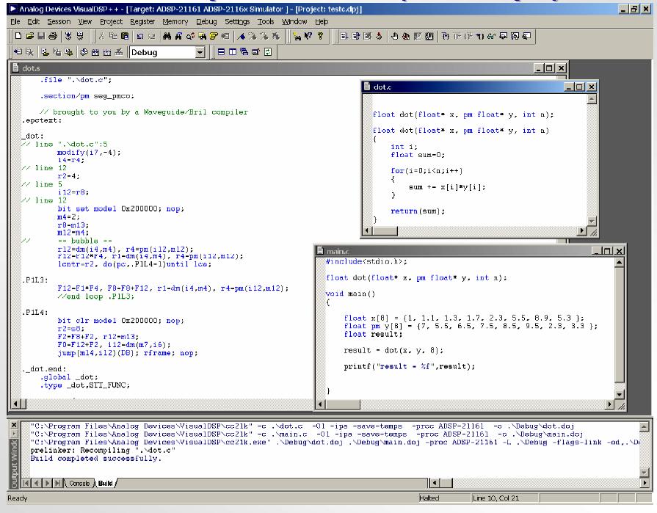The image size is (657, 513).
Task: Open the Memory menu
Action: click(175, 21)
